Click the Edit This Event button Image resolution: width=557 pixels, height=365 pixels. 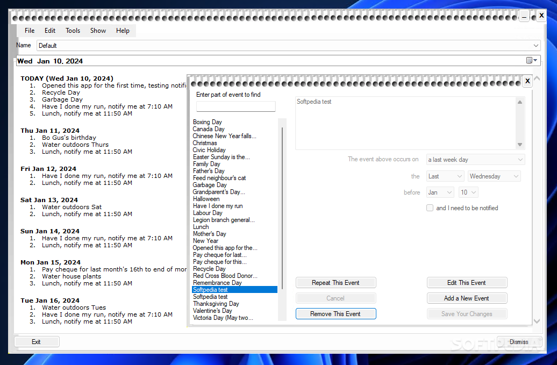(467, 283)
